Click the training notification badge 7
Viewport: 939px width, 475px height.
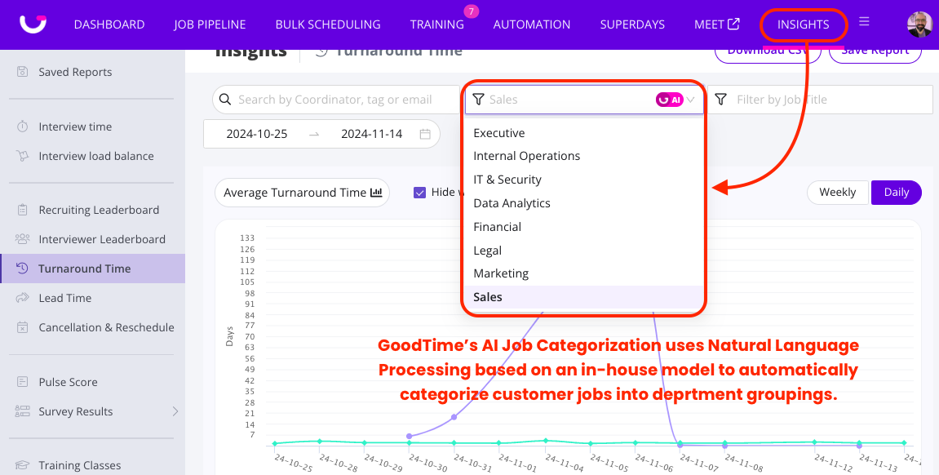point(472,11)
